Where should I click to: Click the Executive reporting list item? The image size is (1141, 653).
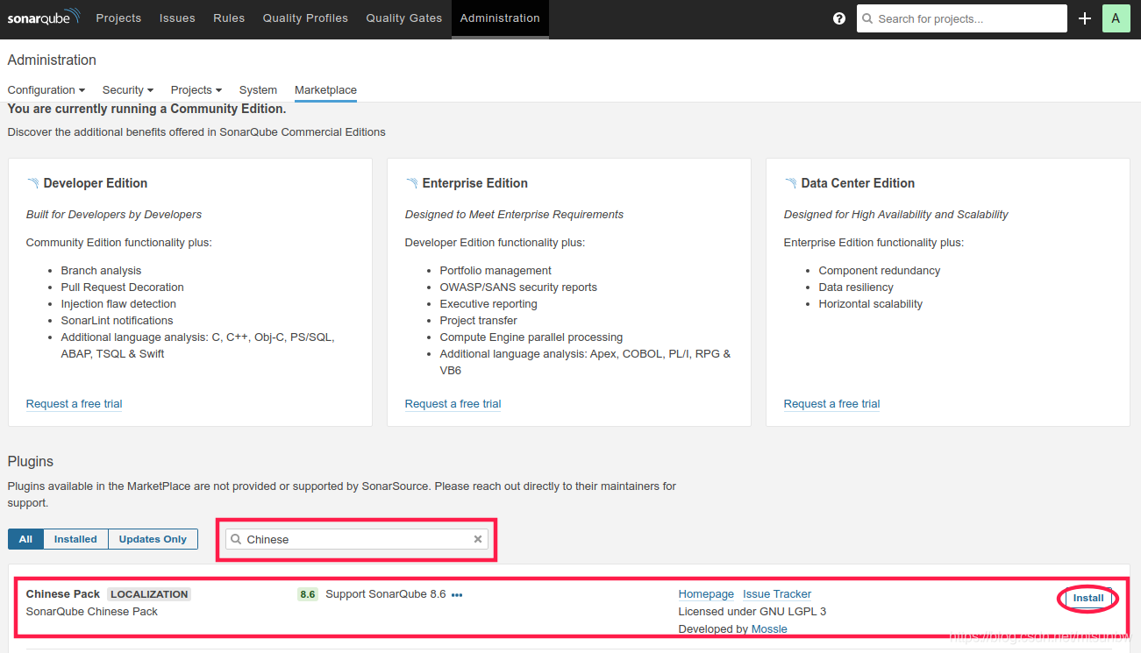pos(488,304)
